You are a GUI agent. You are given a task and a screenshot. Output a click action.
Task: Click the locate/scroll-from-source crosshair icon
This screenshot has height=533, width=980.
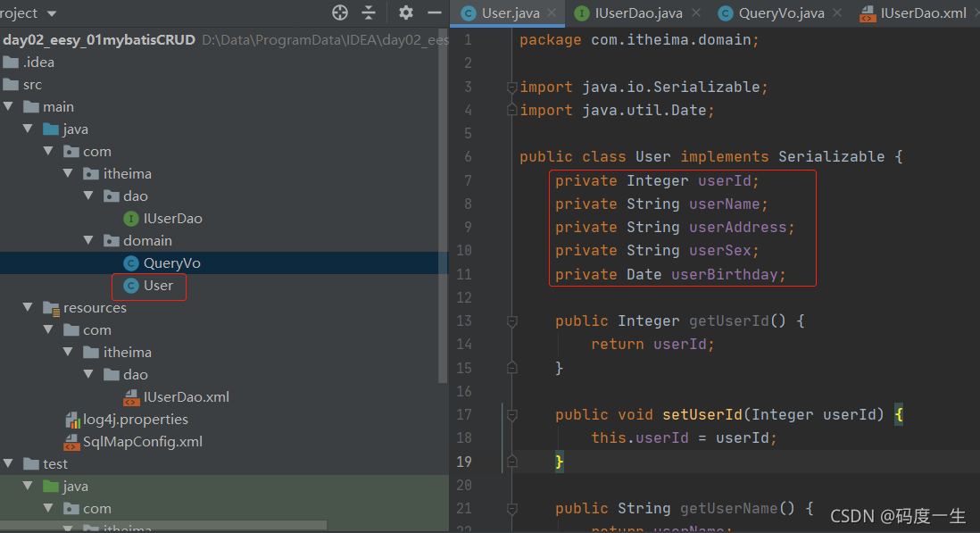pos(340,12)
